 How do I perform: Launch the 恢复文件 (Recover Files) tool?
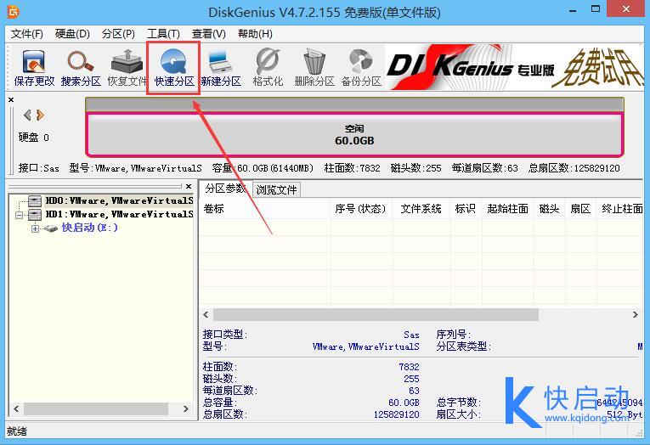pyautogui.click(x=127, y=68)
